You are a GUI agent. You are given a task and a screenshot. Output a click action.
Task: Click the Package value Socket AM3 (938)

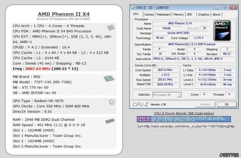click(x=180, y=33)
